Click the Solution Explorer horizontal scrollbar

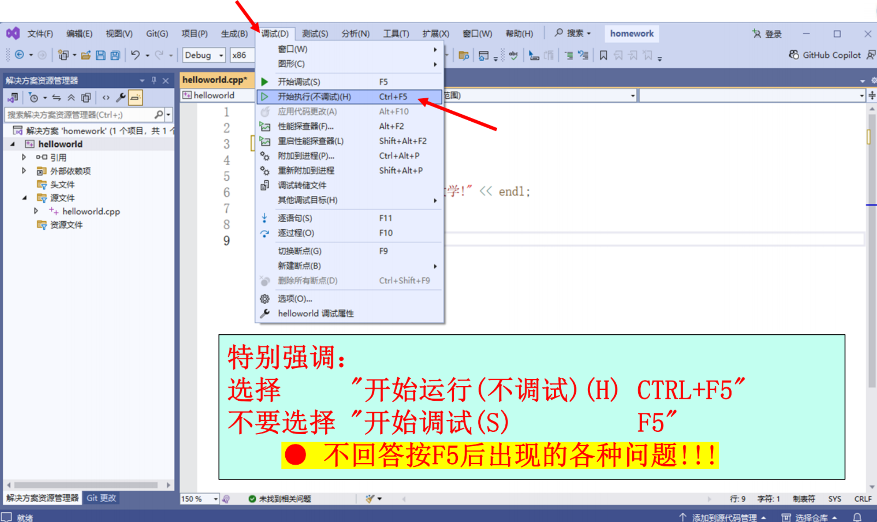pos(86,485)
